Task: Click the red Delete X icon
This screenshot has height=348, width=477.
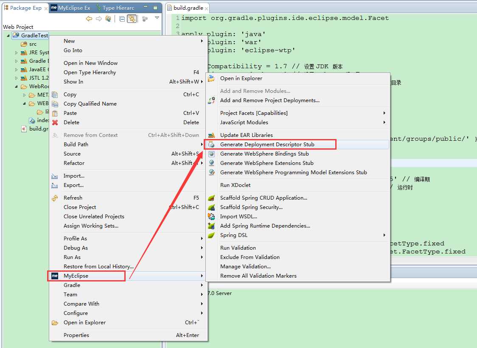Action: [x=55, y=122]
